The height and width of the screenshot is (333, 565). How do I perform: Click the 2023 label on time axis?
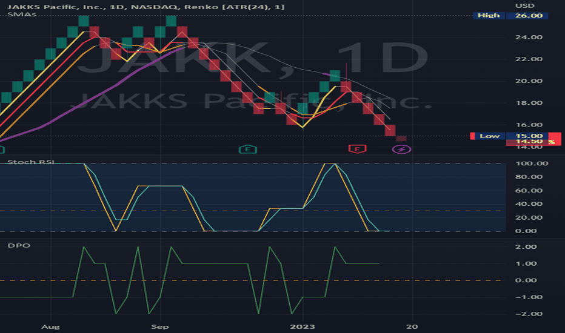click(303, 327)
